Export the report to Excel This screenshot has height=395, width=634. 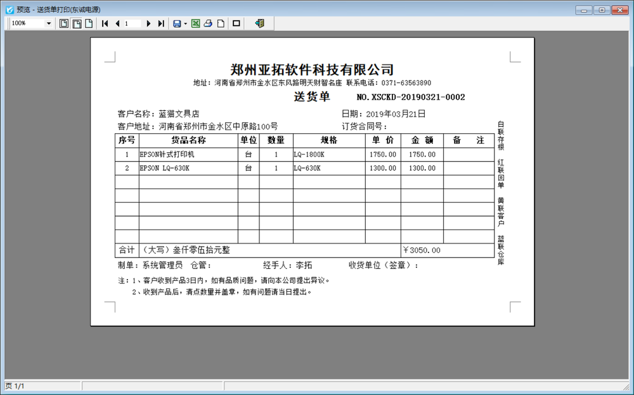point(196,23)
